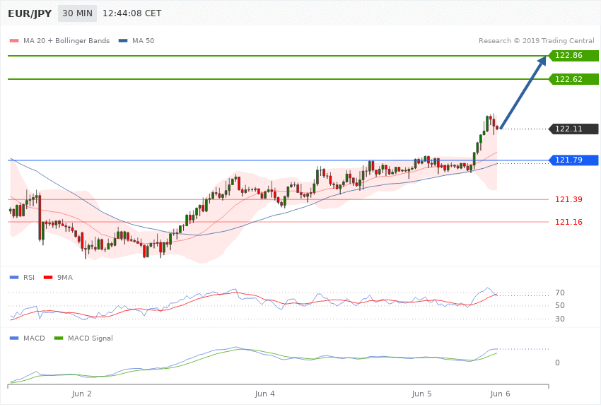Viewport: 601px width, 407px height.
Task: Click the Jun 6 date label
Action: 500,394
